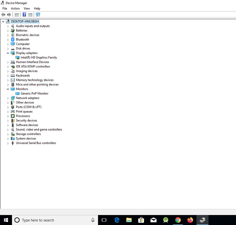The width and height of the screenshot is (236, 225).
Task: Click the Mice and other pointing devices icon
Action: (x=13, y=84)
